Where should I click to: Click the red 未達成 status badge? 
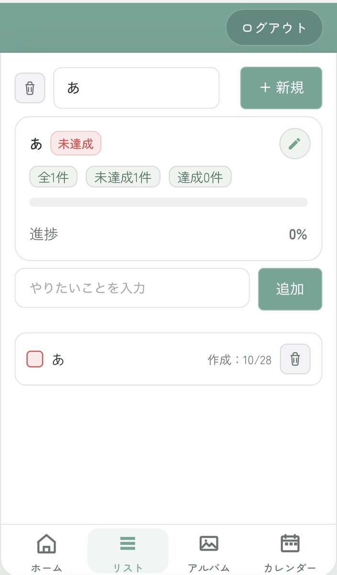pos(76,143)
